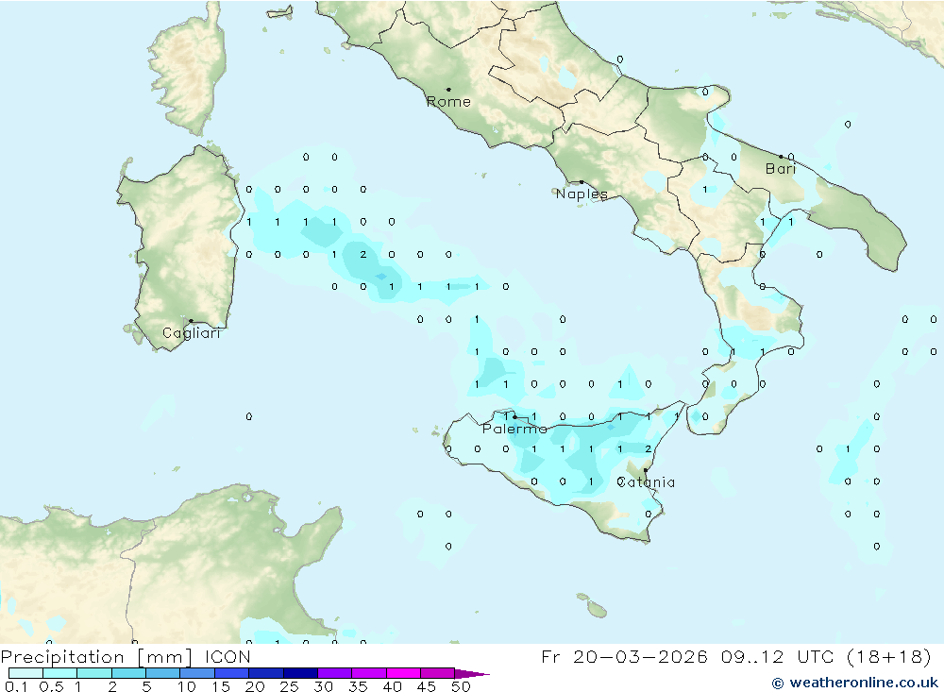This screenshot has width=944, height=692.
Task: Open the weatheronline.co.uk copyright link
Action: (855, 683)
